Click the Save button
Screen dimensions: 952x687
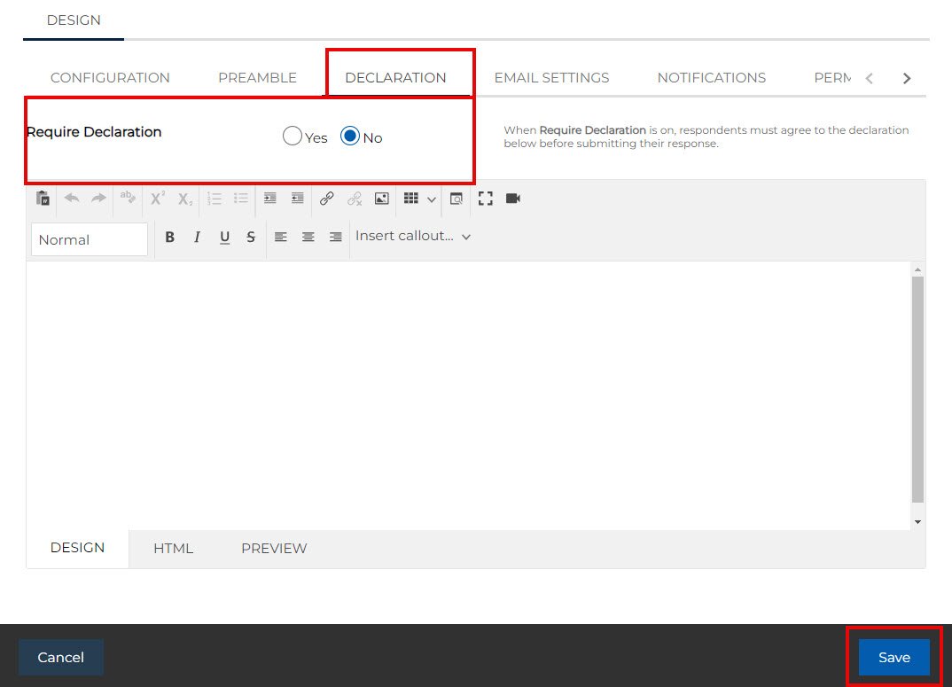[x=893, y=658]
